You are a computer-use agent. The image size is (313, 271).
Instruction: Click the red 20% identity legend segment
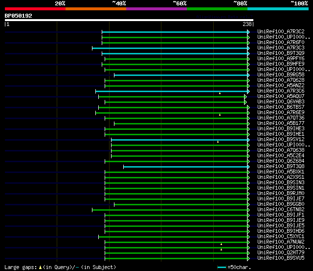click(x=35, y=9)
